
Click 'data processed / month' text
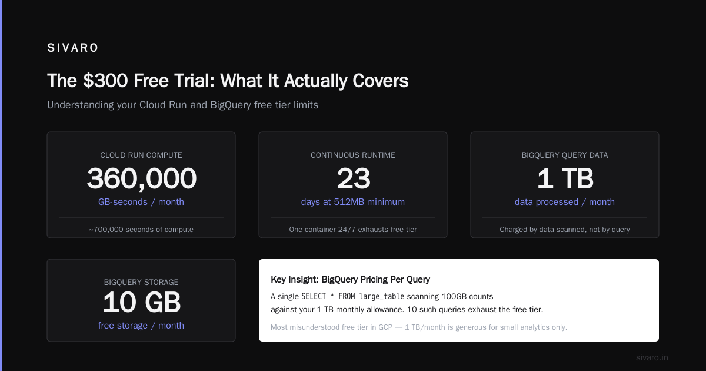565,202
